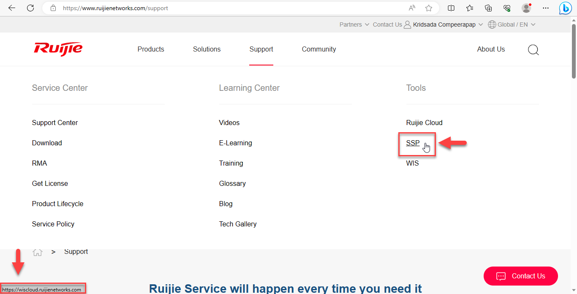This screenshot has width=577, height=294.
Task: Open the About Us menu
Action: coord(491,49)
